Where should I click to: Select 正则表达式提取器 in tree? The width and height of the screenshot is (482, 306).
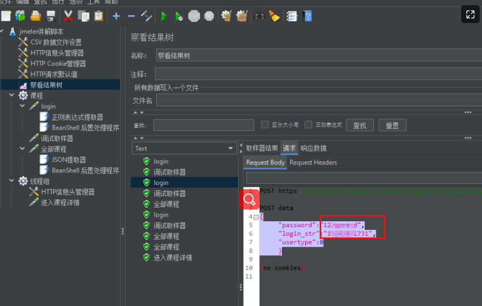tap(77, 117)
